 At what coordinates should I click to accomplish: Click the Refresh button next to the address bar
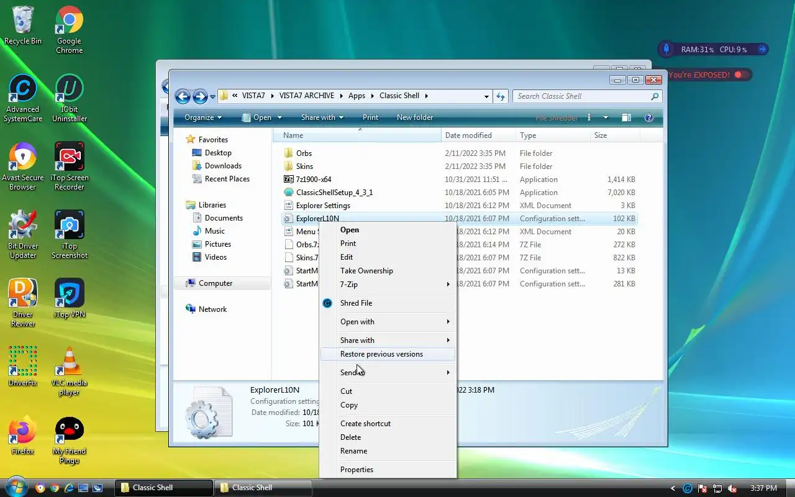tap(501, 96)
